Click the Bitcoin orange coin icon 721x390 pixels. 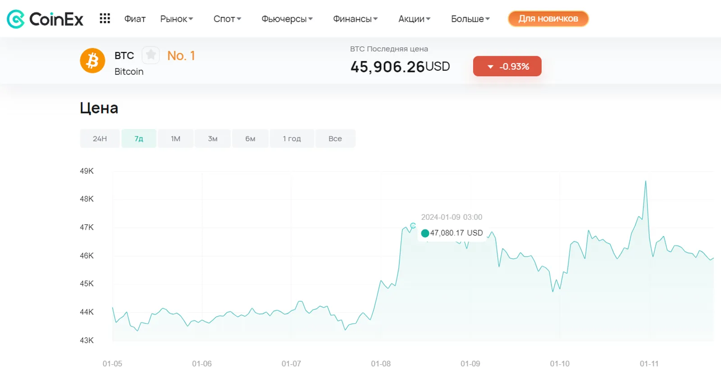[92, 60]
